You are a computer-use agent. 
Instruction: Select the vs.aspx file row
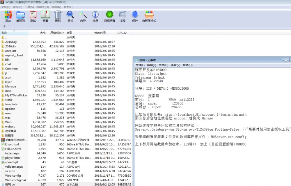click(66, 171)
